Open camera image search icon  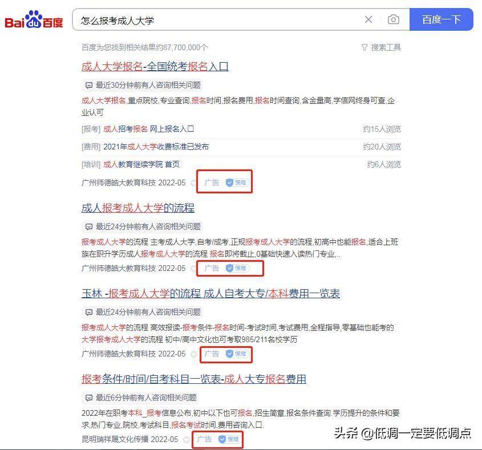(394, 19)
